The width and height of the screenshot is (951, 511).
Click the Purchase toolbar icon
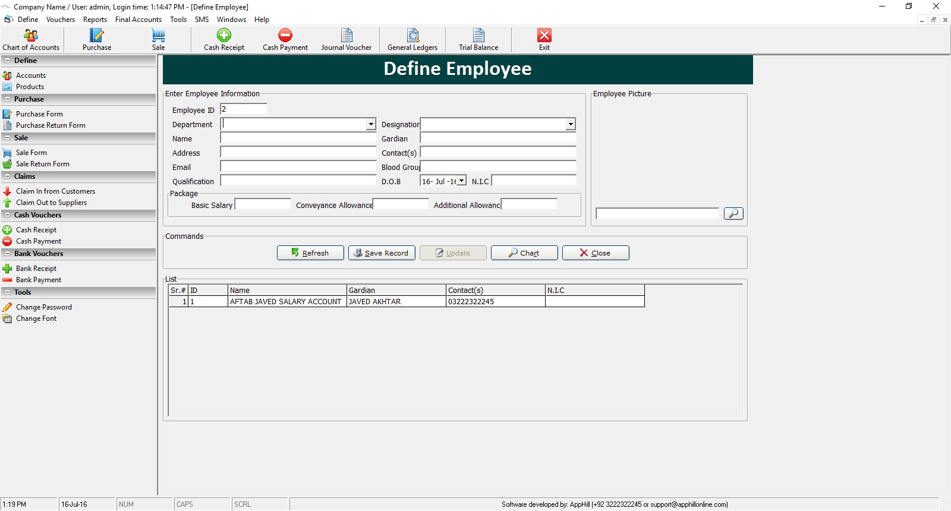coord(97,40)
